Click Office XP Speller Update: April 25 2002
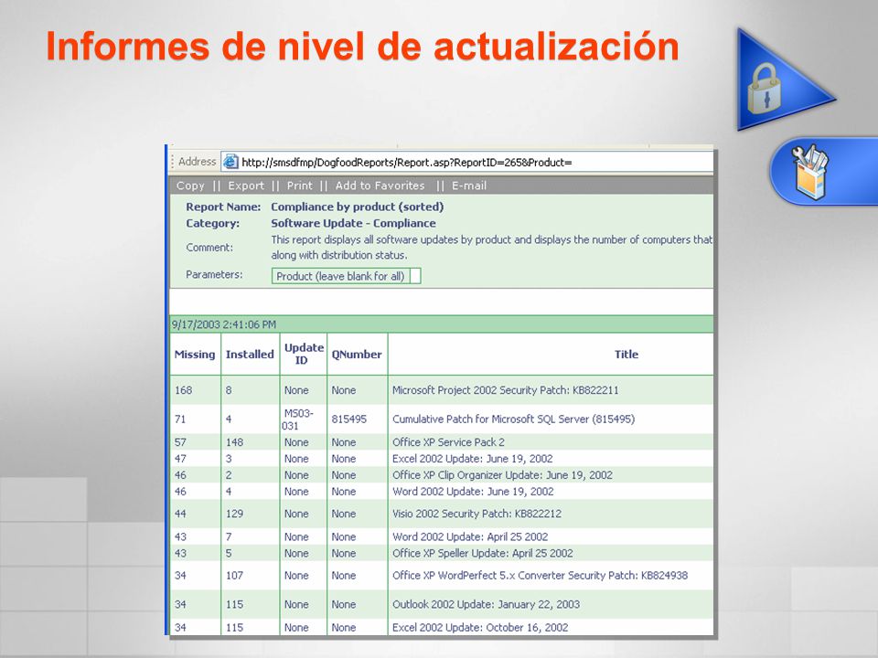Viewport: 878px width, 658px height. pos(483,554)
